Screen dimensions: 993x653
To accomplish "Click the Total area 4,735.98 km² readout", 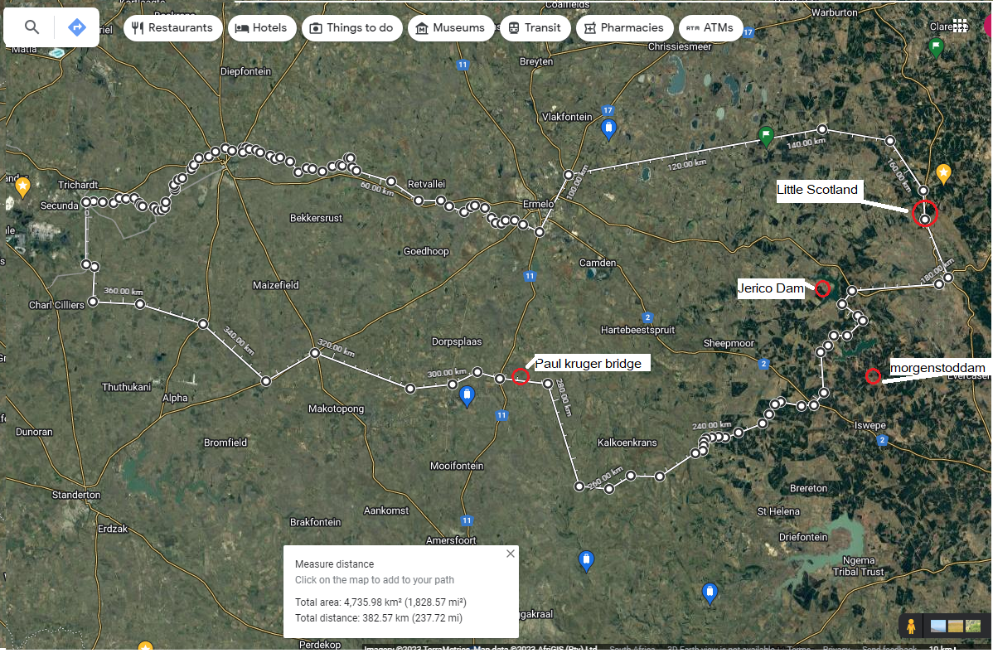I will pos(380,602).
